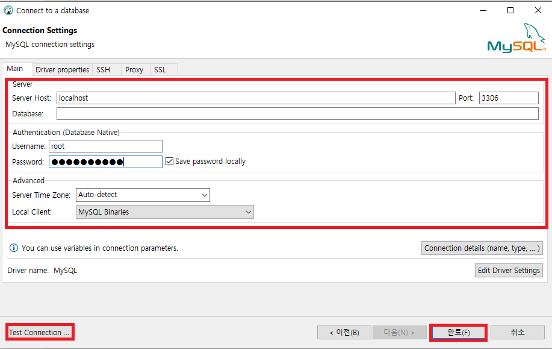
Task: Open the SSH tab
Action: coord(103,70)
